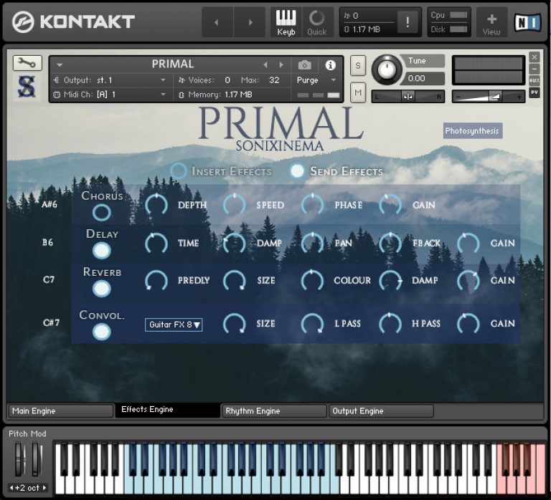The image size is (551, 500).
Task: Open the Midi Ch dropdown
Action: pos(110,95)
